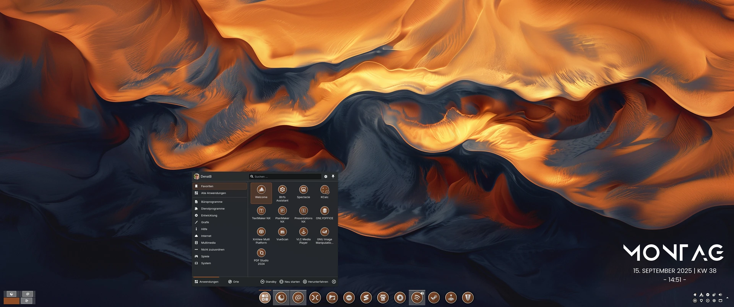Switch to the Orte tab

click(234, 282)
